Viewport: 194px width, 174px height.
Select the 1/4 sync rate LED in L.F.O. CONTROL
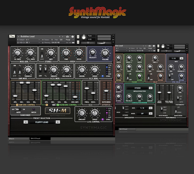107,113
